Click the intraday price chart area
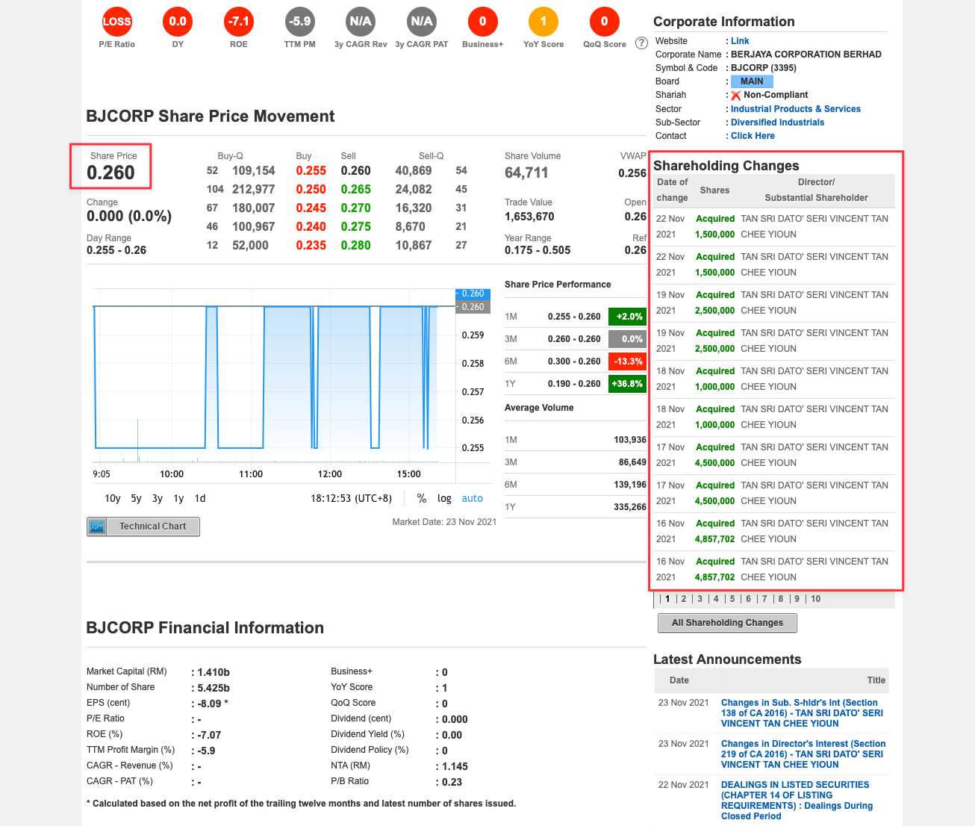Viewport: 975px width, 826px height. [273, 377]
